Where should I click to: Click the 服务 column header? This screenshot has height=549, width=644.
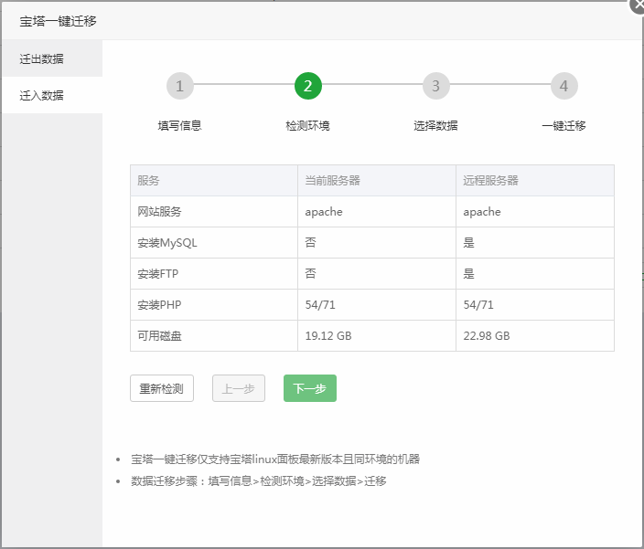[149, 181]
